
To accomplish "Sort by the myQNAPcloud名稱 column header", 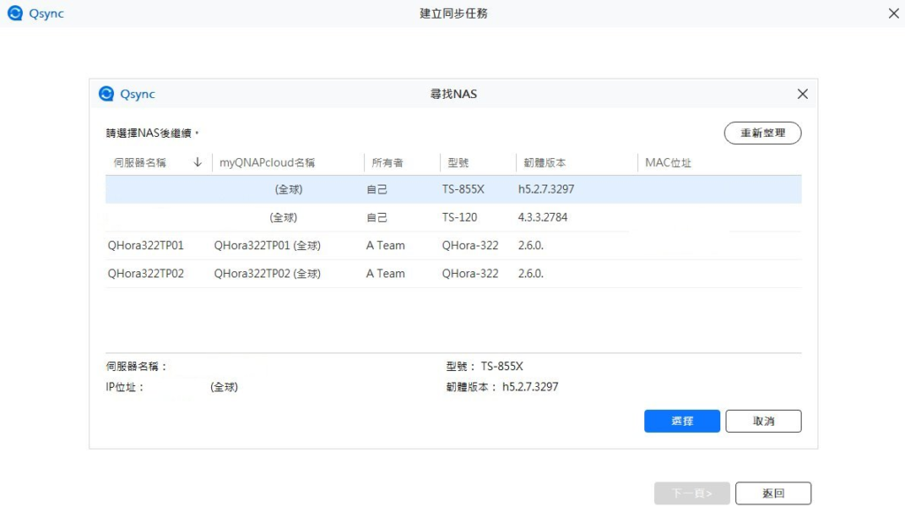I will click(x=267, y=163).
